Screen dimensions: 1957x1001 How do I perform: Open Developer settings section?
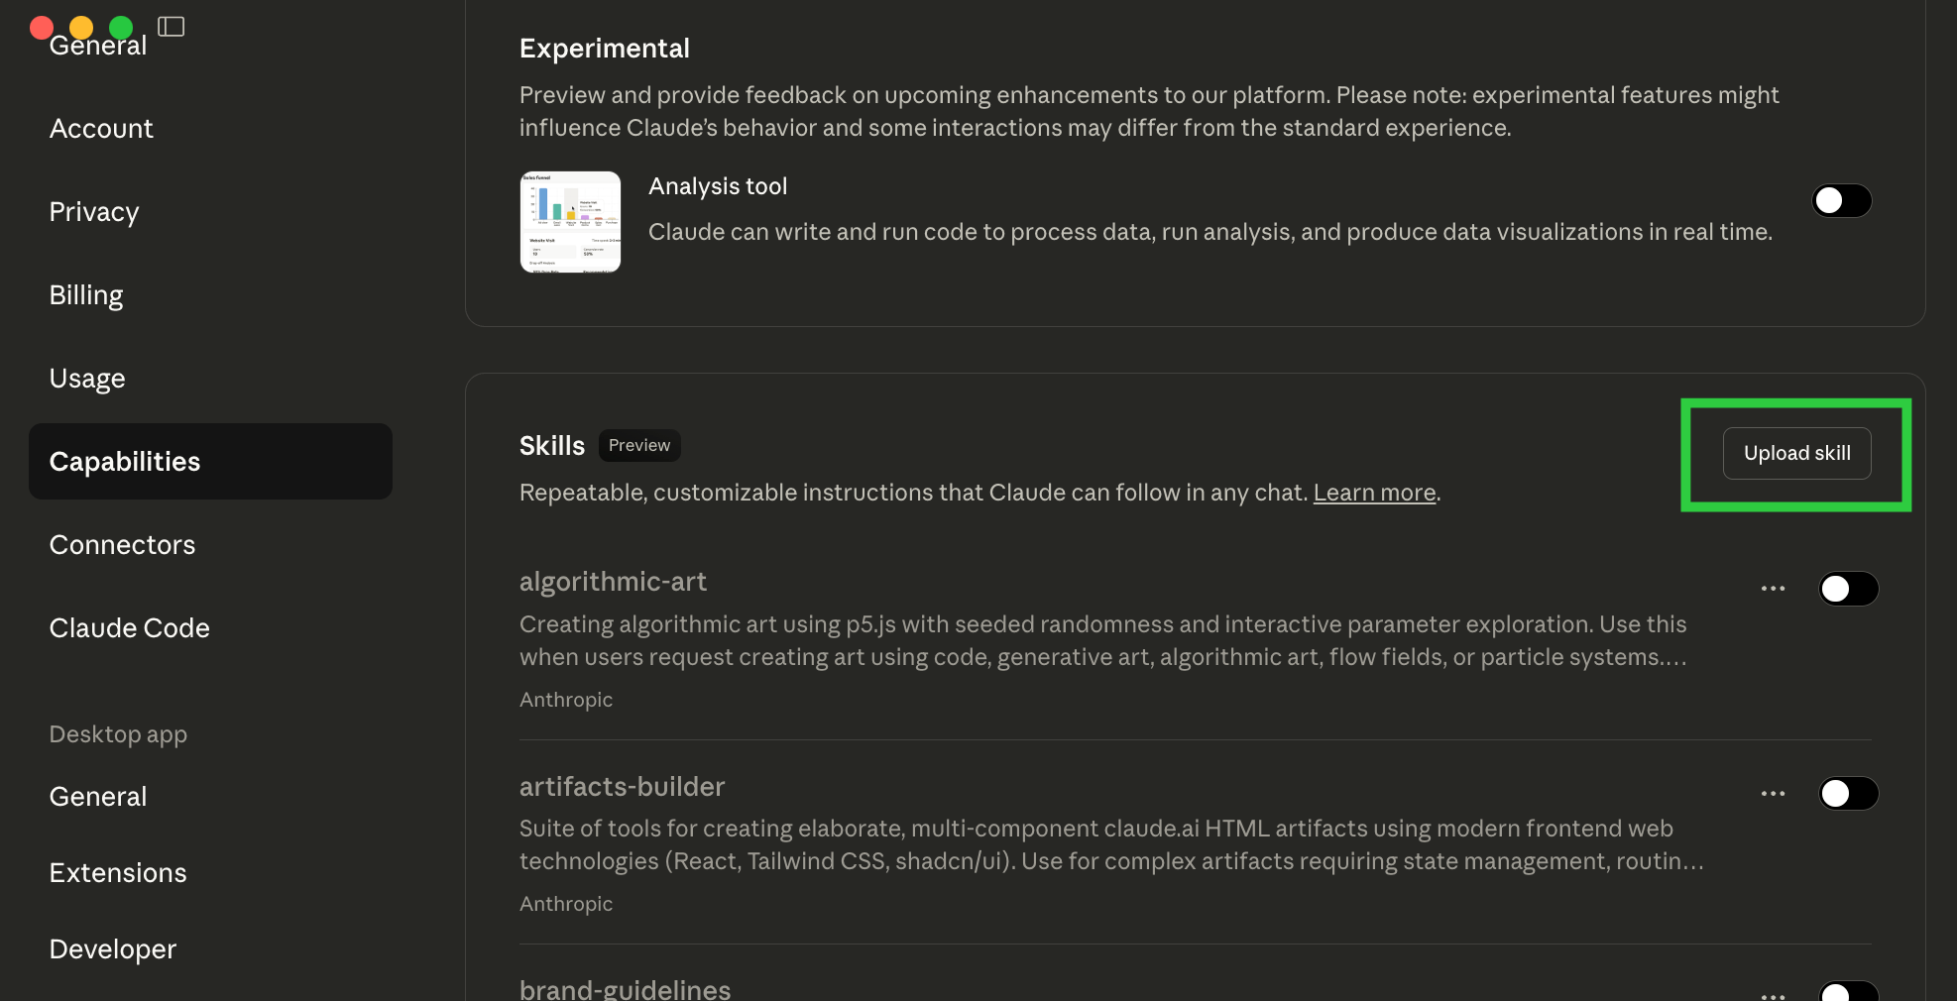tap(113, 949)
